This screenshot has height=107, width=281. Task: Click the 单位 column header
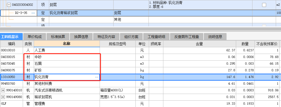[x=142, y=44]
